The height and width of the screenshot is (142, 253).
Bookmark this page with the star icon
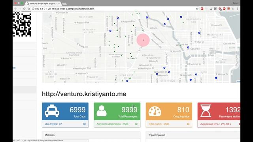197,9
